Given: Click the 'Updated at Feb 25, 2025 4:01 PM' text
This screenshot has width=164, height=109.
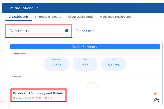Looking at the screenshot, I should (x=32, y=98).
